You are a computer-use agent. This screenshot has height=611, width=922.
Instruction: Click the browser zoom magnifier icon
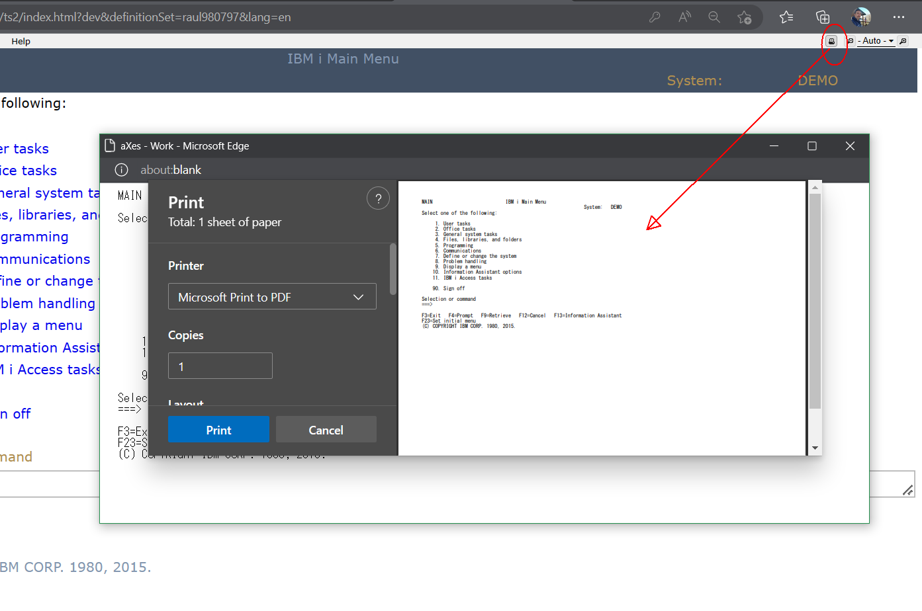pos(714,17)
